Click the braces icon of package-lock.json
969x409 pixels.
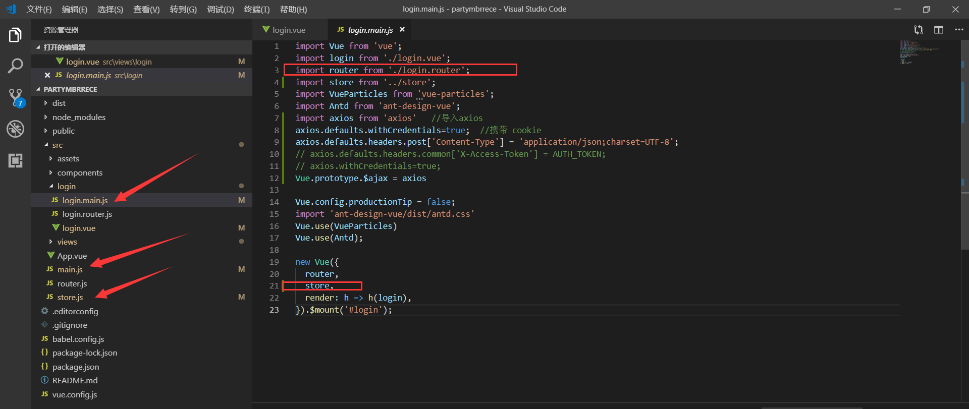click(x=44, y=353)
